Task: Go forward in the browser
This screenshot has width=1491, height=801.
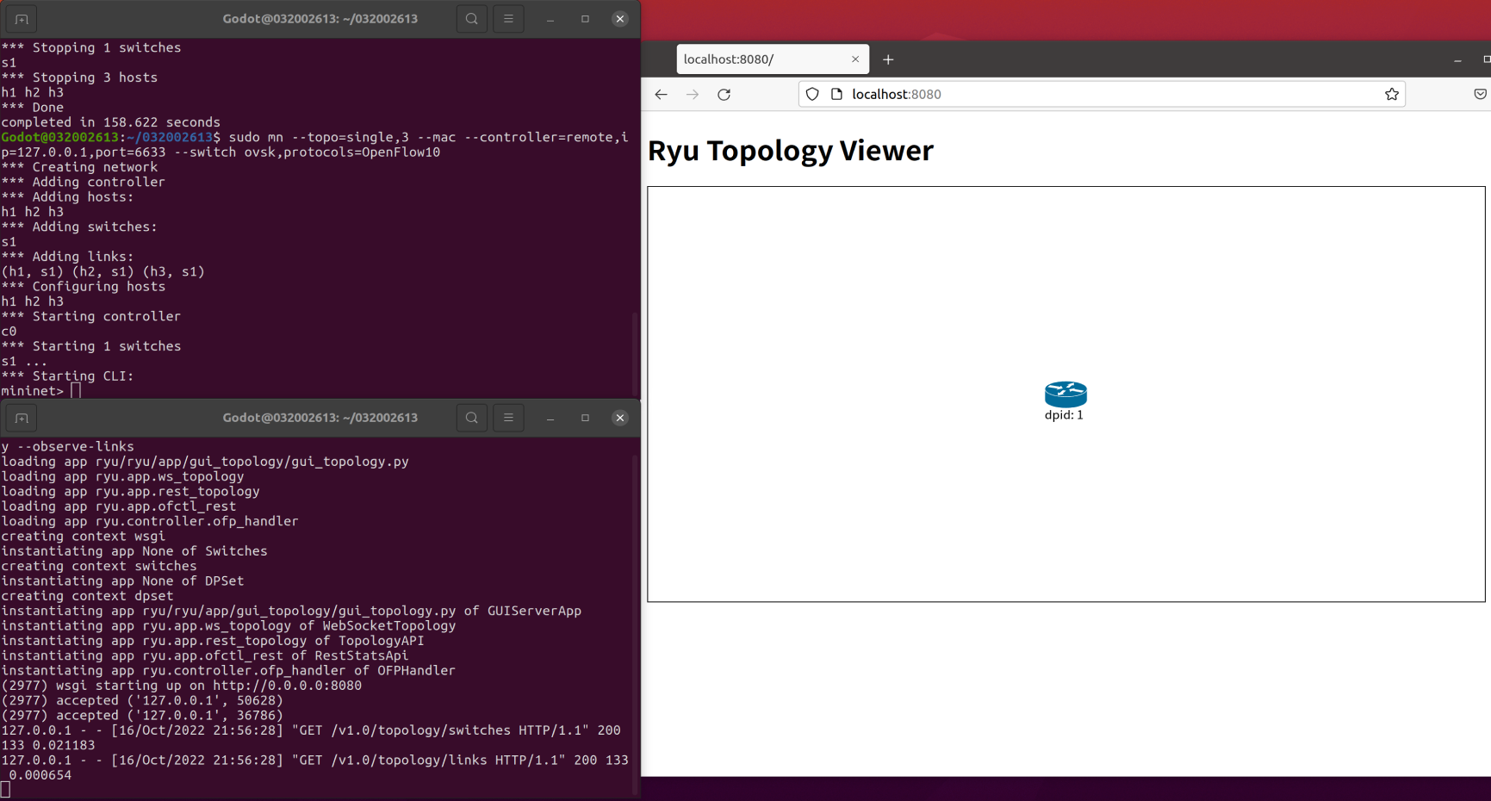Action: point(693,95)
